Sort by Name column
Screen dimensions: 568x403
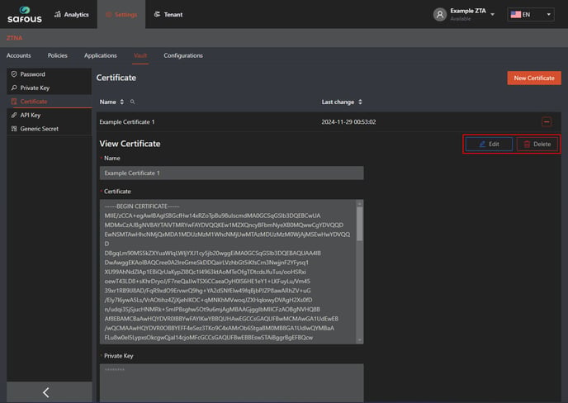122,102
